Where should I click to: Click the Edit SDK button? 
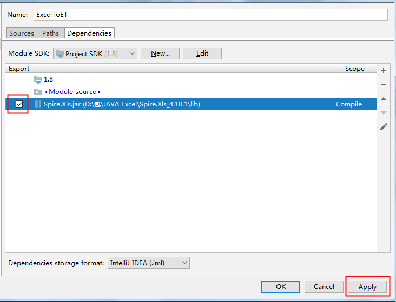pos(202,53)
